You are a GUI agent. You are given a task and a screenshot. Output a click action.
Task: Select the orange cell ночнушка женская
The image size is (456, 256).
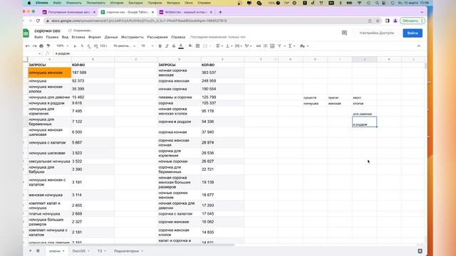point(49,73)
